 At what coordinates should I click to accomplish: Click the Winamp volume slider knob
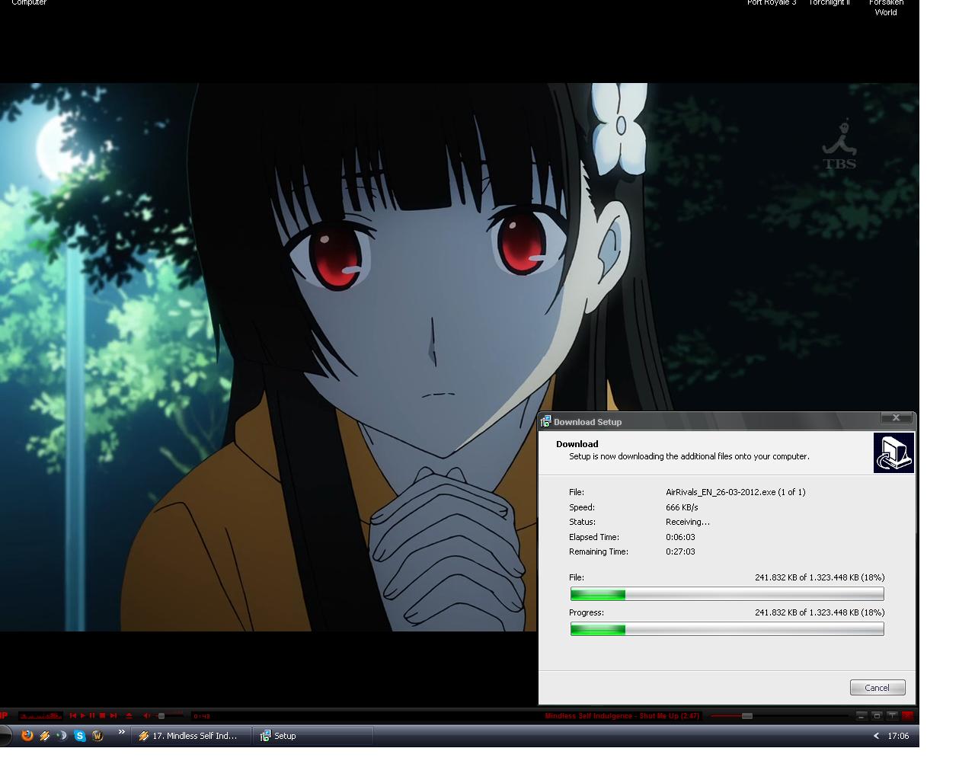[x=161, y=716]
